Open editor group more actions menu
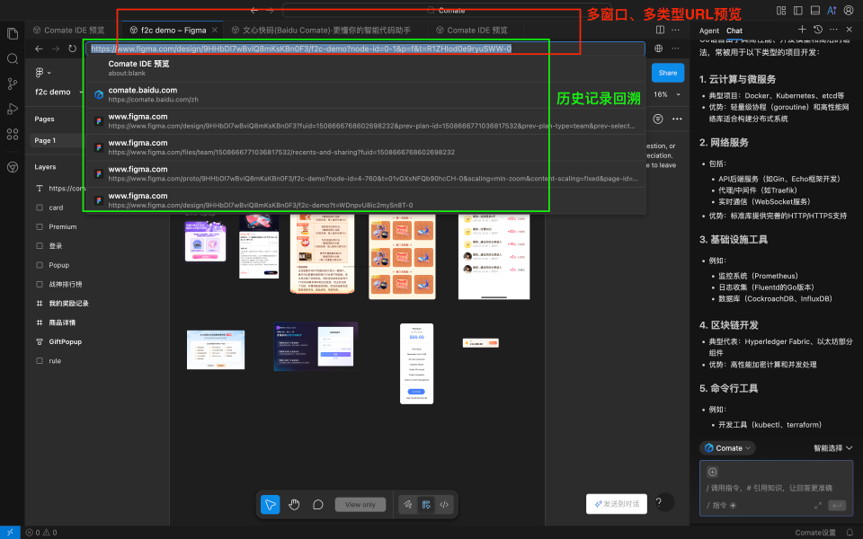This screenshot has width=863, height=539. [x=675, y=30]
